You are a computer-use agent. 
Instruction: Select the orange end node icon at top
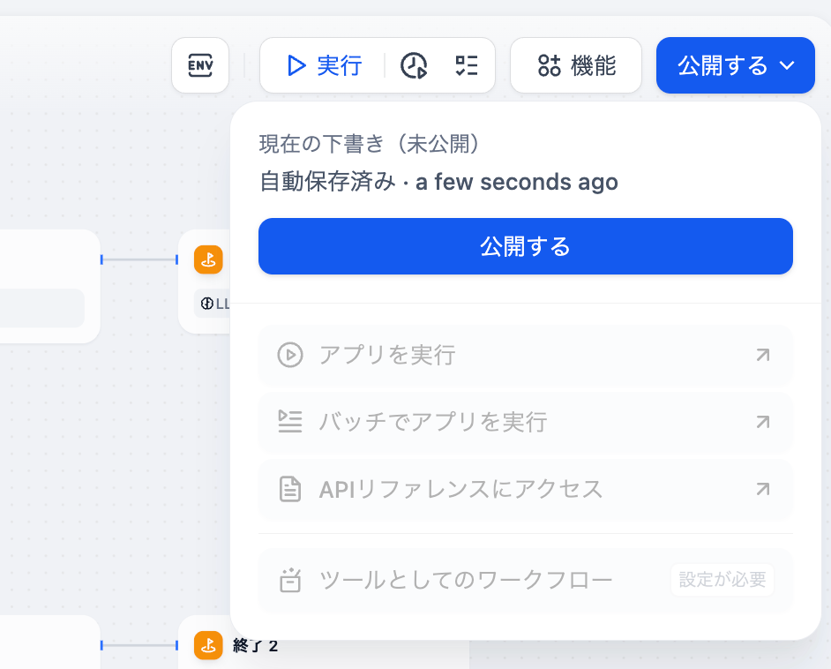[x=208, y=259]
